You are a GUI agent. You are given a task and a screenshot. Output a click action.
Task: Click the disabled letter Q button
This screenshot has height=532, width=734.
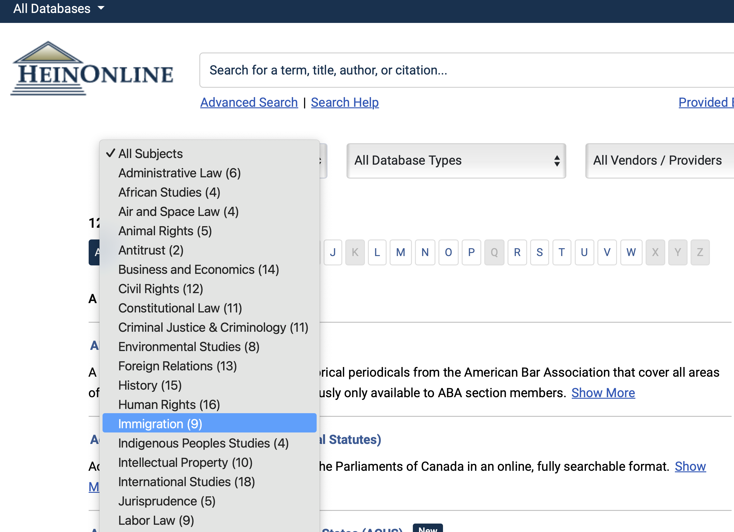pyautogui.click(x=494, y=252)
